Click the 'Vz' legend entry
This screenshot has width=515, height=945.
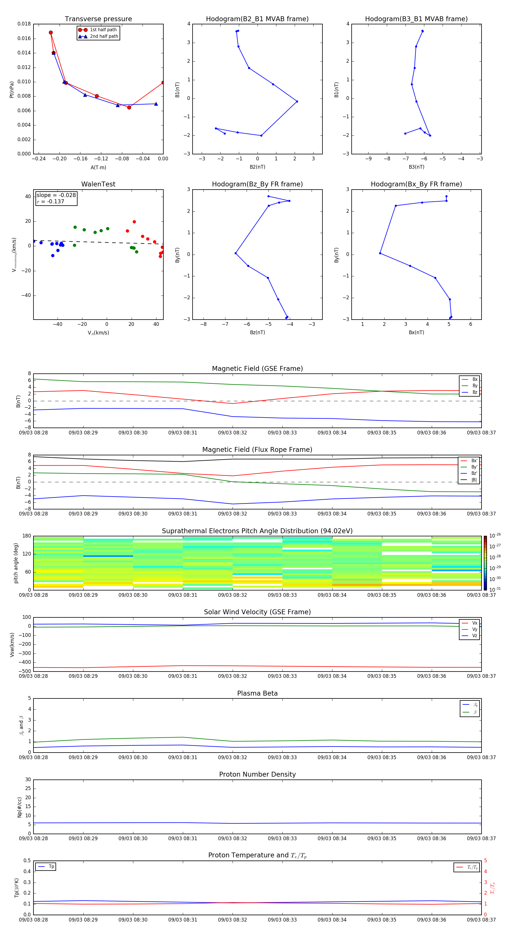click(x=470, y=635)
